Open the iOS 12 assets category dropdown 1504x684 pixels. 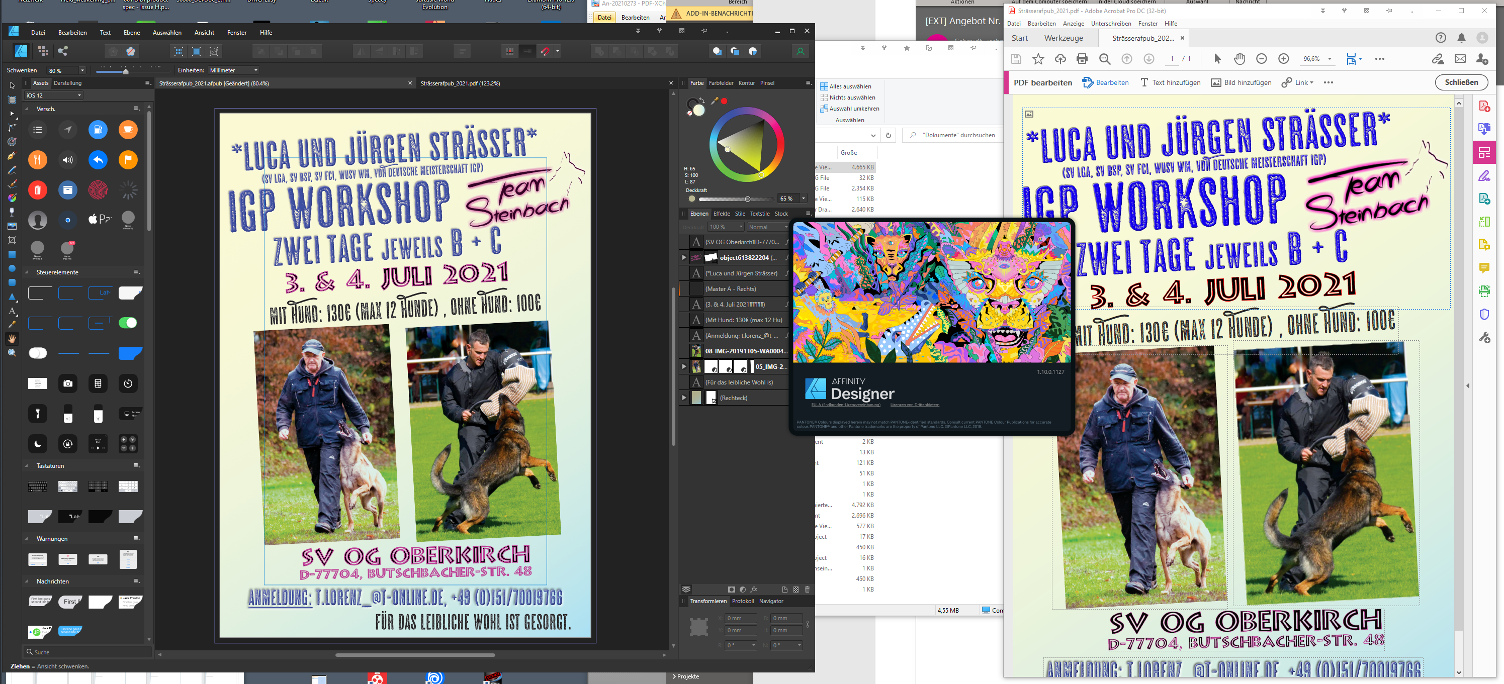click(x=53, y=95)
